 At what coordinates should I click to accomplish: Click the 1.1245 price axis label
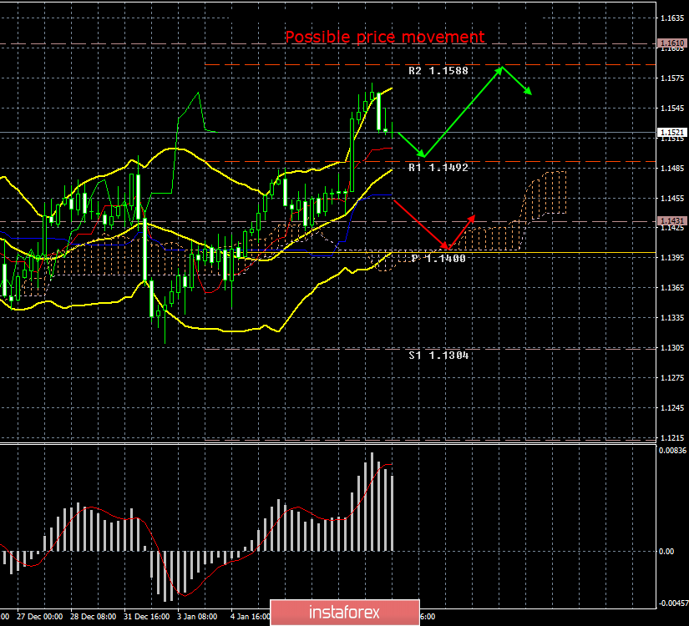(x=672, y=408)
